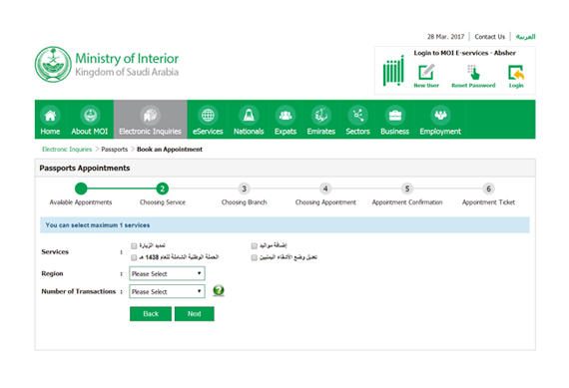Jump to step 3 Choosing Branch marker

pos(244,189)
